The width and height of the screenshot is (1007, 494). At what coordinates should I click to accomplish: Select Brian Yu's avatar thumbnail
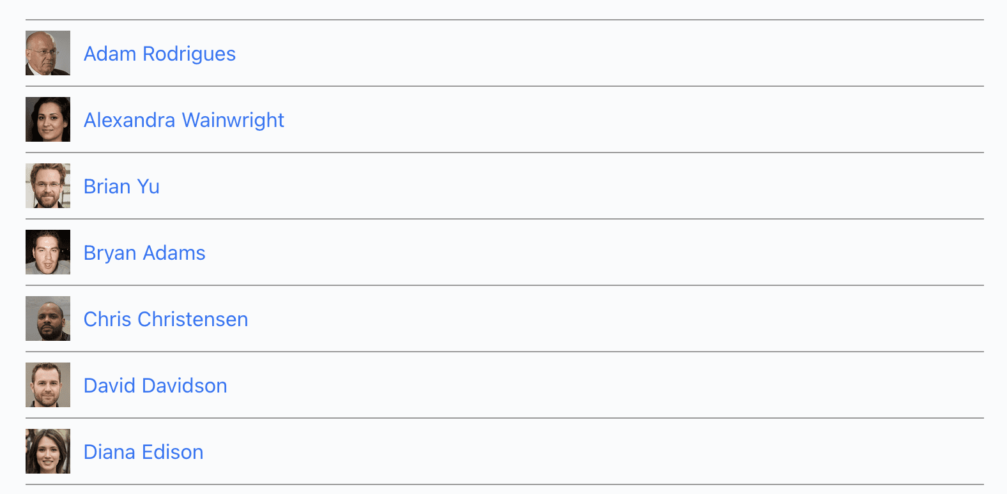click(48, 186)
